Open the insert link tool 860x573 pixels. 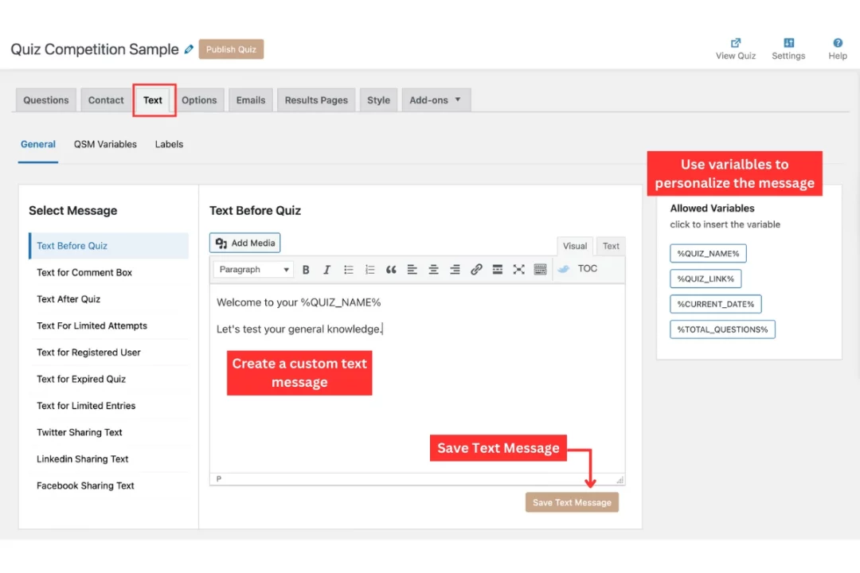(476, 268)
